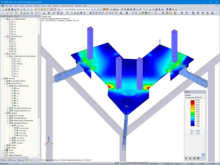Image resolution: width=220 pixels, height=165 pixels.
Task: Select the σeqv,Mises,+ radio button
Action: 15,131
